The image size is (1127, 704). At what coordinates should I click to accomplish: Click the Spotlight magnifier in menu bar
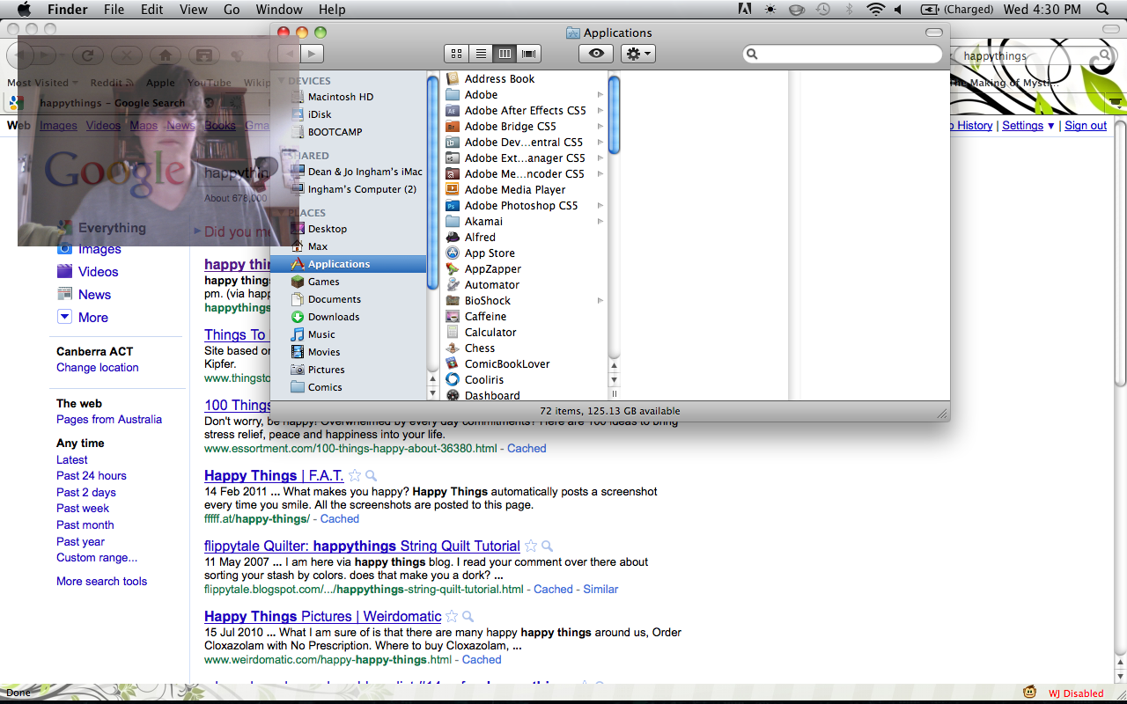point(1102,10)
